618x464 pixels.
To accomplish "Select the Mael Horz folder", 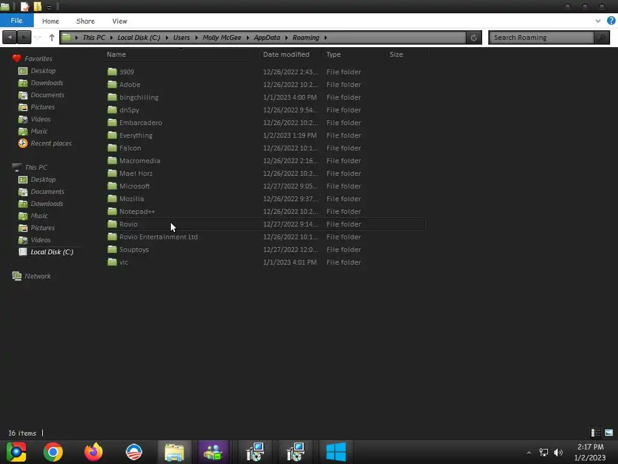I will click(266, 173).
